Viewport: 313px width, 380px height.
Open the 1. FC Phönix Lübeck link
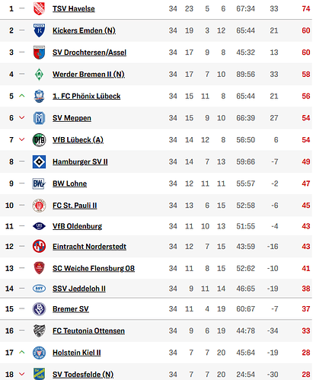[86, 96]
